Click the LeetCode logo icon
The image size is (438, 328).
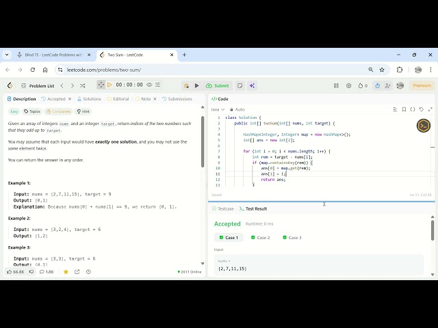pos(10,85)
